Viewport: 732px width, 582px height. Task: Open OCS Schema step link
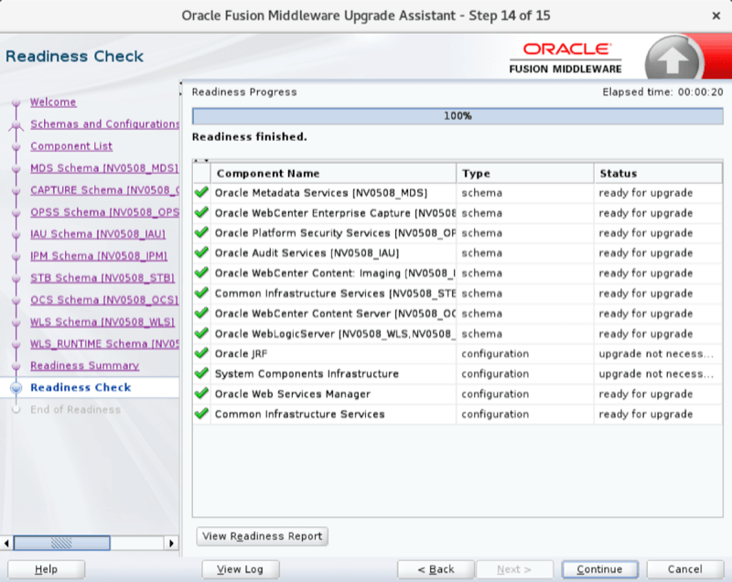click(104, 299)
